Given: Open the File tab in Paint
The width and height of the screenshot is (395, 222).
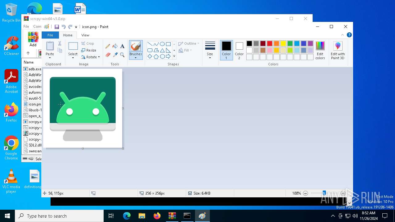Looking at the screenshot, I should 50,35.
